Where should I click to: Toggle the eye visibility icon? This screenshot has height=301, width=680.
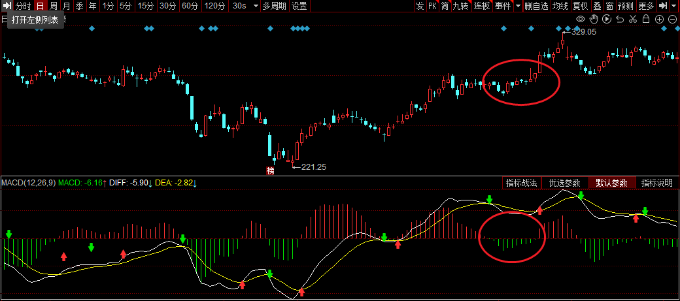580,19
